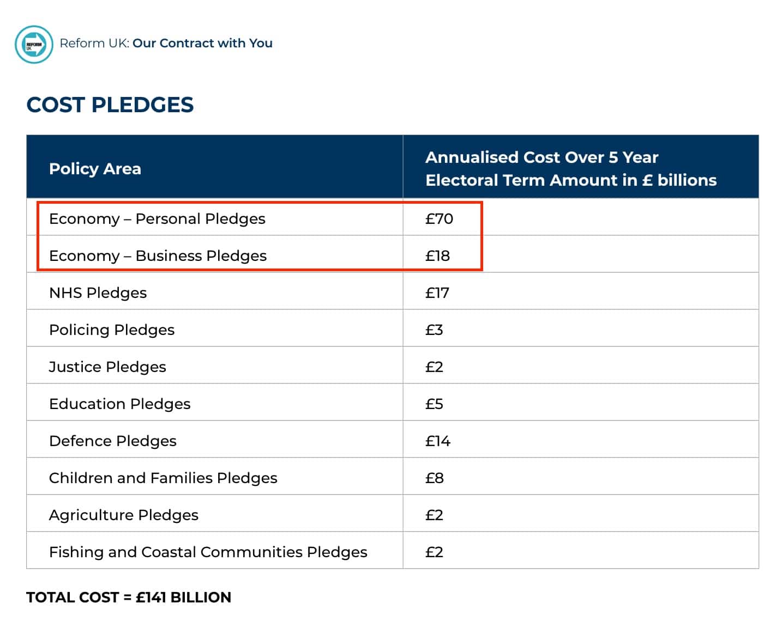Click the 'Our Contract with You' header text
Image resolution: width=782 pixels, height=634 pixels.
tap(202, 43)
